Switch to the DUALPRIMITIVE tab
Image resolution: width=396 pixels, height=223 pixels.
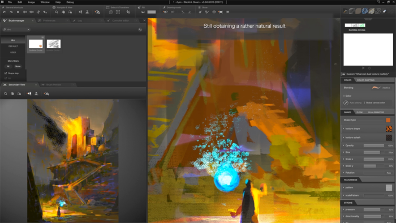click(376, 112)
